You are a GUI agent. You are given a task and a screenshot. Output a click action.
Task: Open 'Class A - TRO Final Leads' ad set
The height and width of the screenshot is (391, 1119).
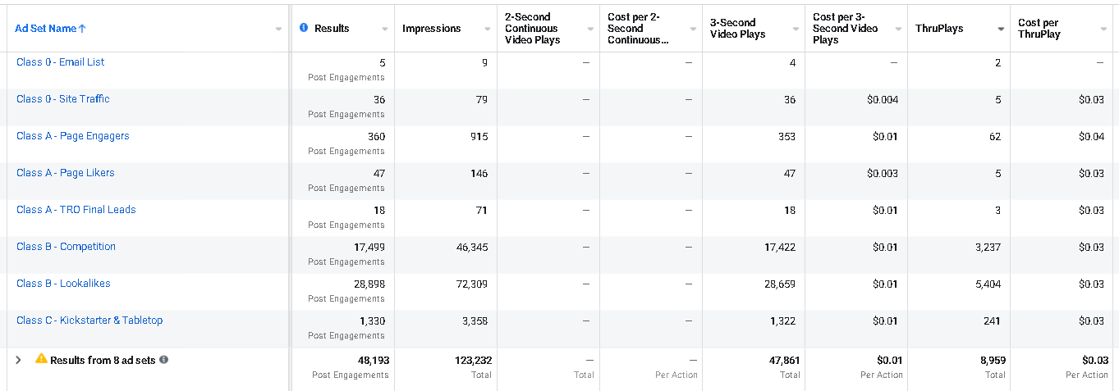[76, 210]
